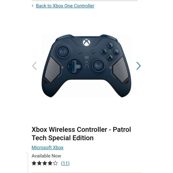Click the first rating star
The image size is (173, 173).
point(34,163)
